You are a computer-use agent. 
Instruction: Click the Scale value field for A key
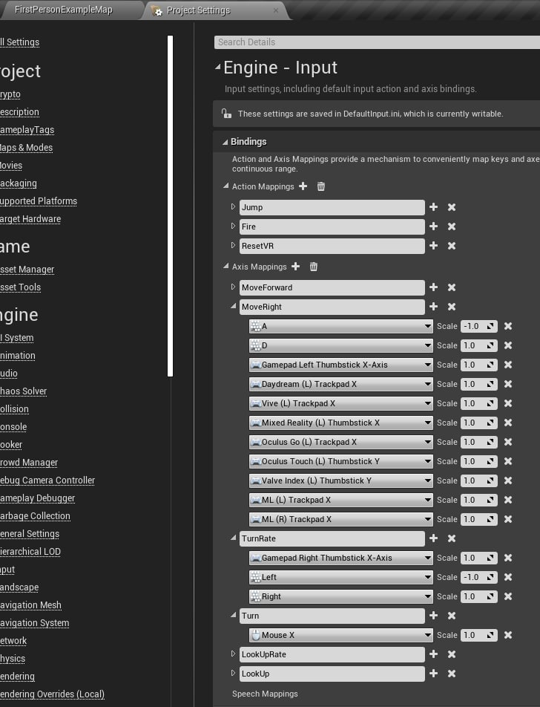click(x=478, y=326)
